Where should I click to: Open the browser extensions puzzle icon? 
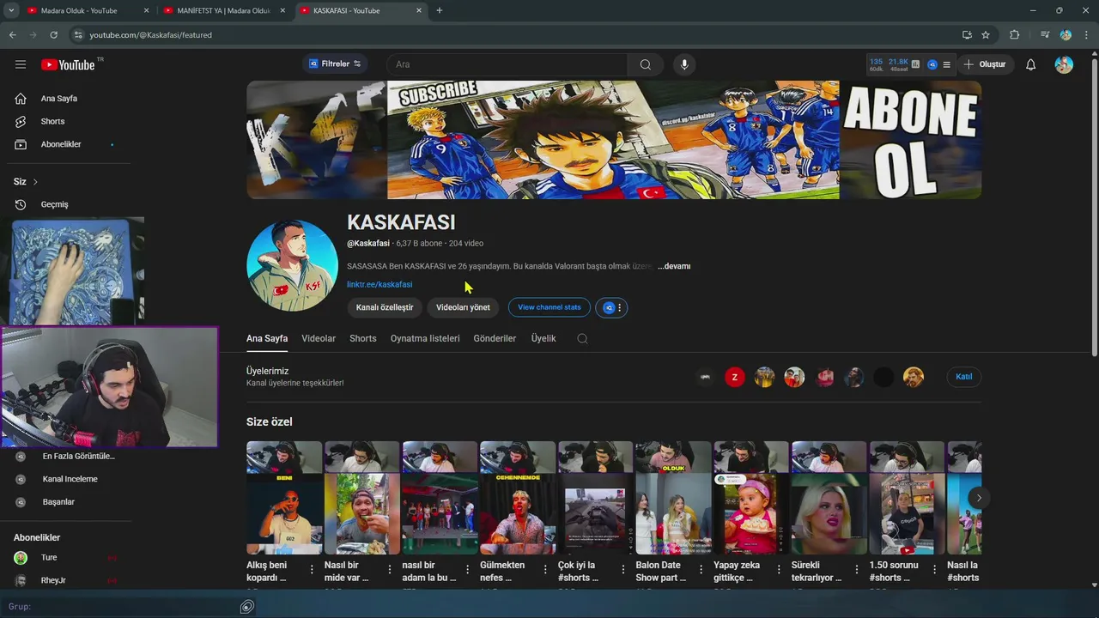1015,35
